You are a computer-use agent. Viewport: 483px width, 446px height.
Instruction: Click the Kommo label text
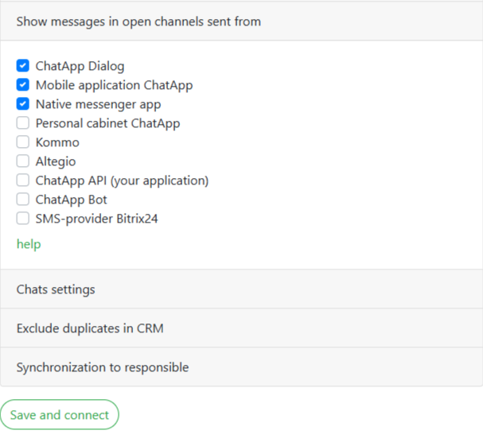click(57, 142)
